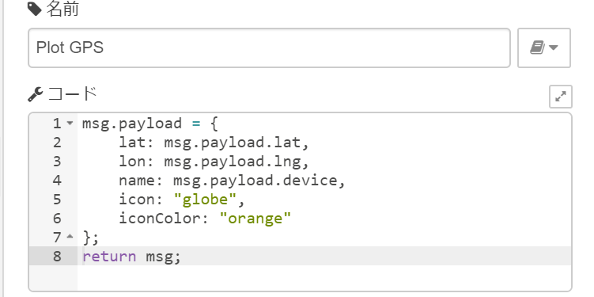Open the book library icon button

pos(537,48)
